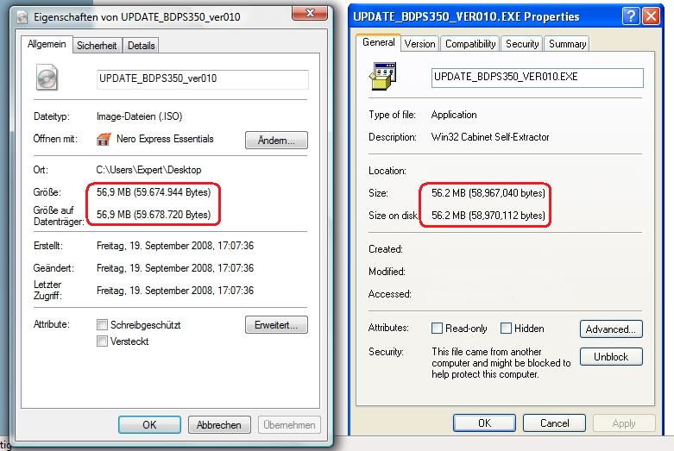Switch to the Sicherheit tab
674x451 pixels.
point(97,46)
